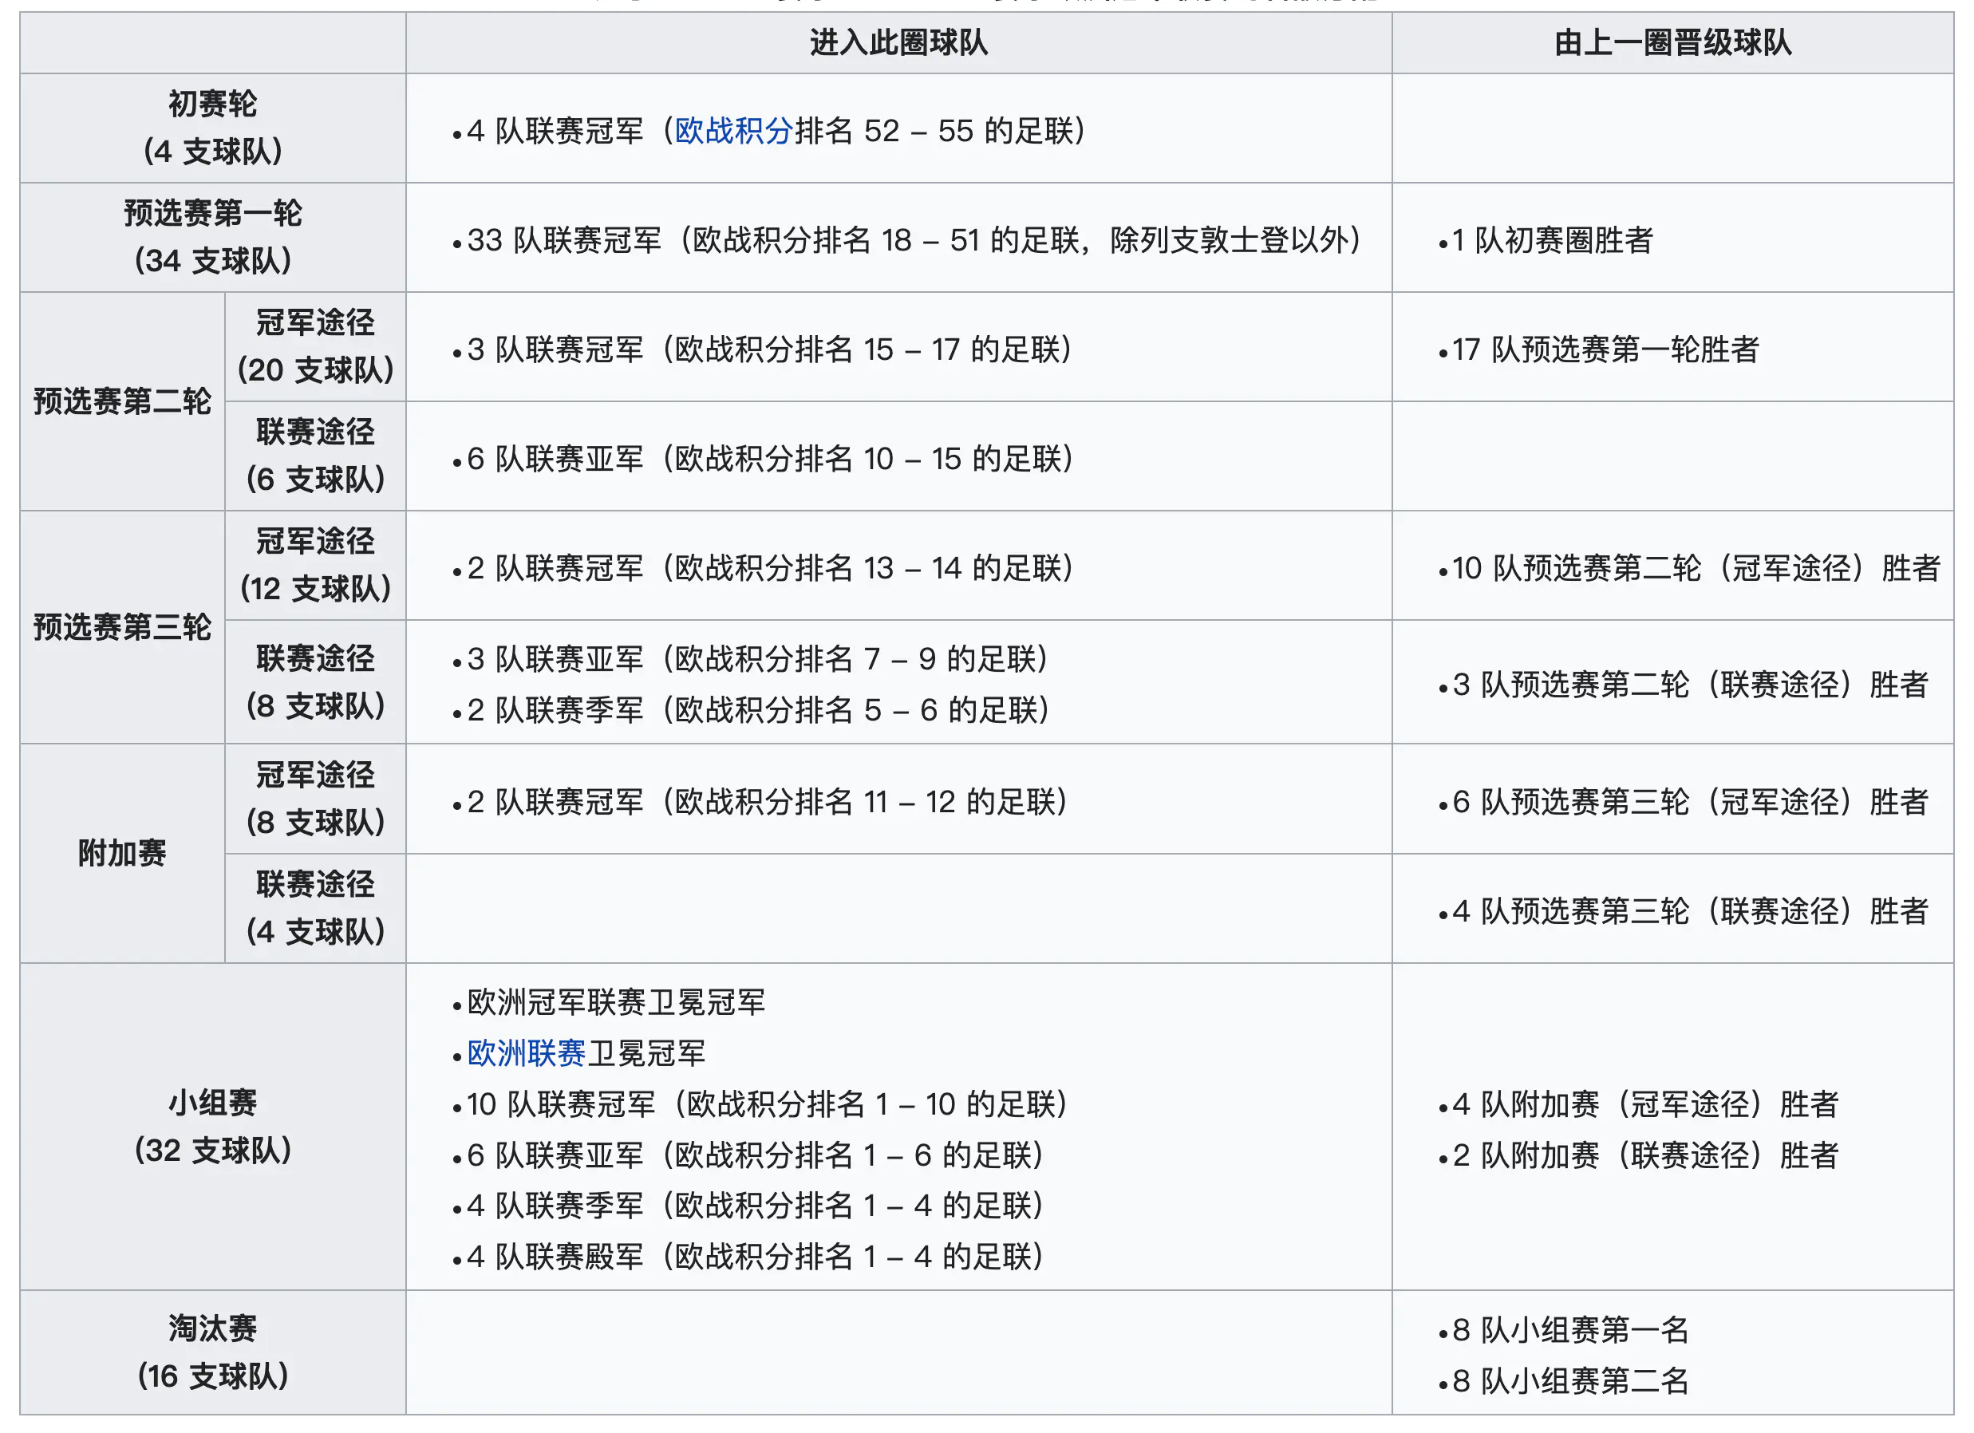The image size is (1974, 1433).
Task: Click 3 队预选赛第二轮（联赛途径）胜者 text
Action: [1689, 685]
